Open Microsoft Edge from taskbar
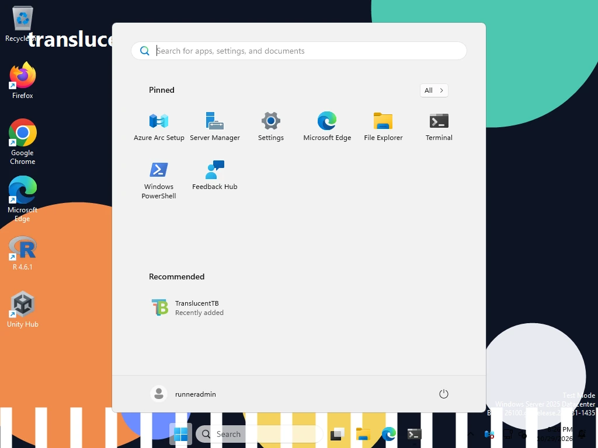 (x=388, y=434)
